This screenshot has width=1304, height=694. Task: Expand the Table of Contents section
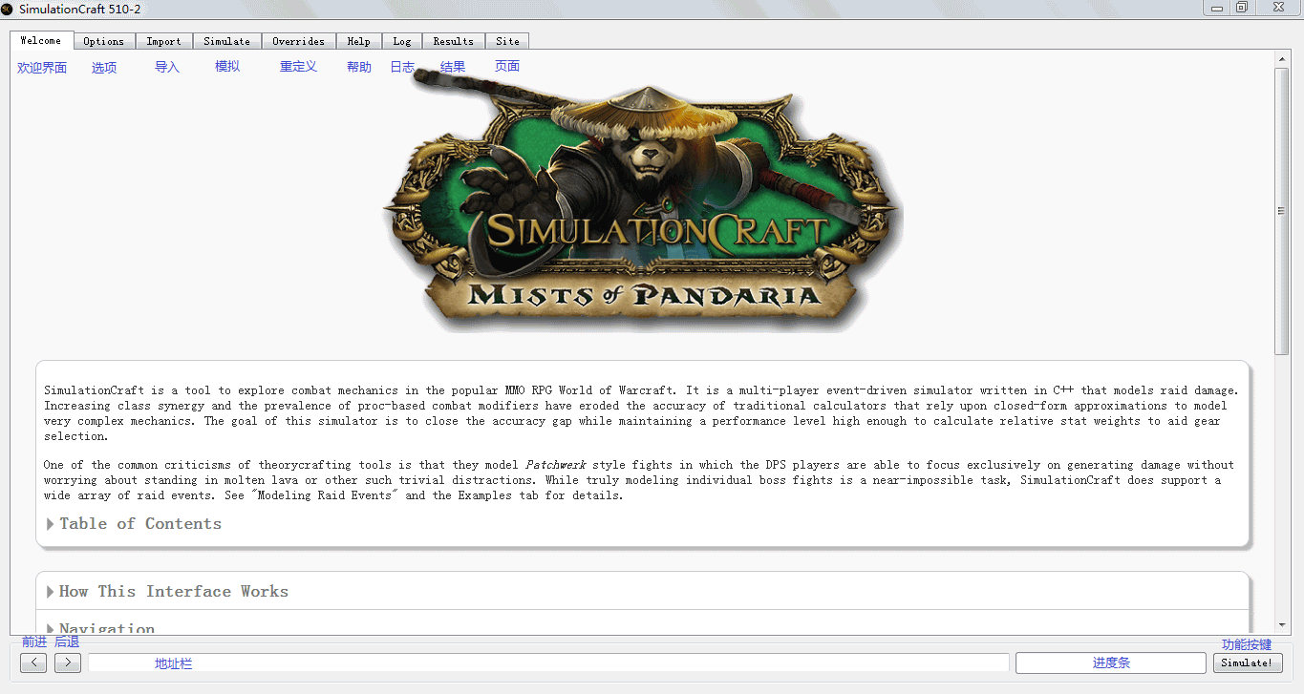[134, 523]
